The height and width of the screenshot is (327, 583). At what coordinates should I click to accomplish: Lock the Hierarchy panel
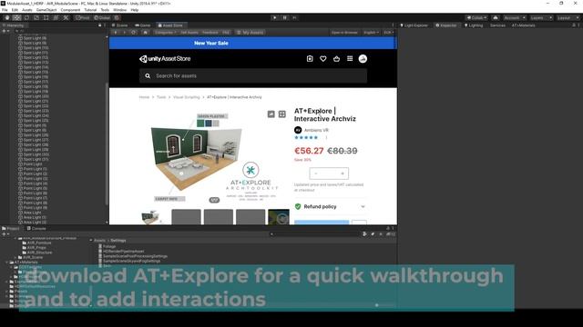[x=99, y=25]
